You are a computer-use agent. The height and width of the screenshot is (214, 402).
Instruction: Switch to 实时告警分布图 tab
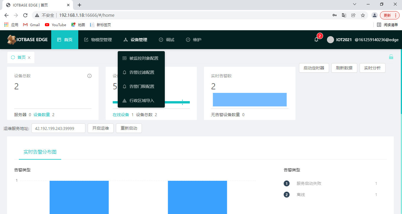[40, 152]
